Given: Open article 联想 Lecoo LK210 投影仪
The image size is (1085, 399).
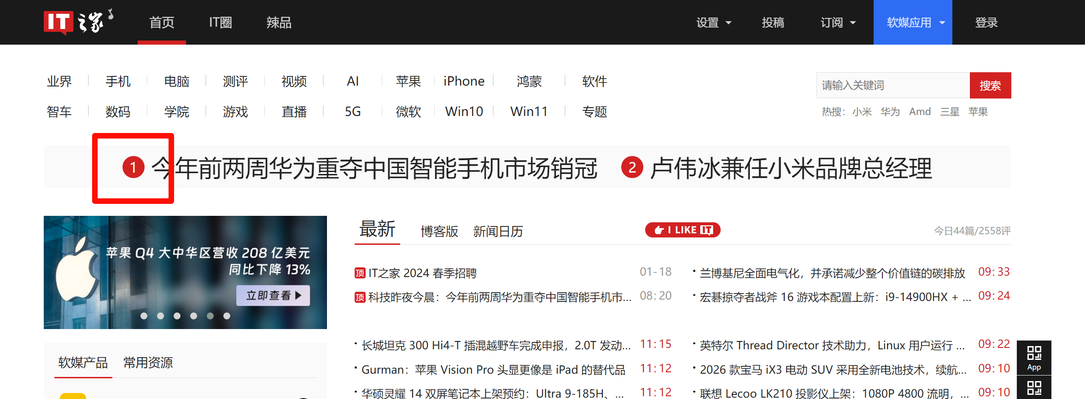Looking at the screenshot, I should click(834, 393).
